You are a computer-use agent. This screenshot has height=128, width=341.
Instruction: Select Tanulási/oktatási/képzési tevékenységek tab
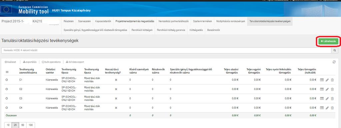270,22
